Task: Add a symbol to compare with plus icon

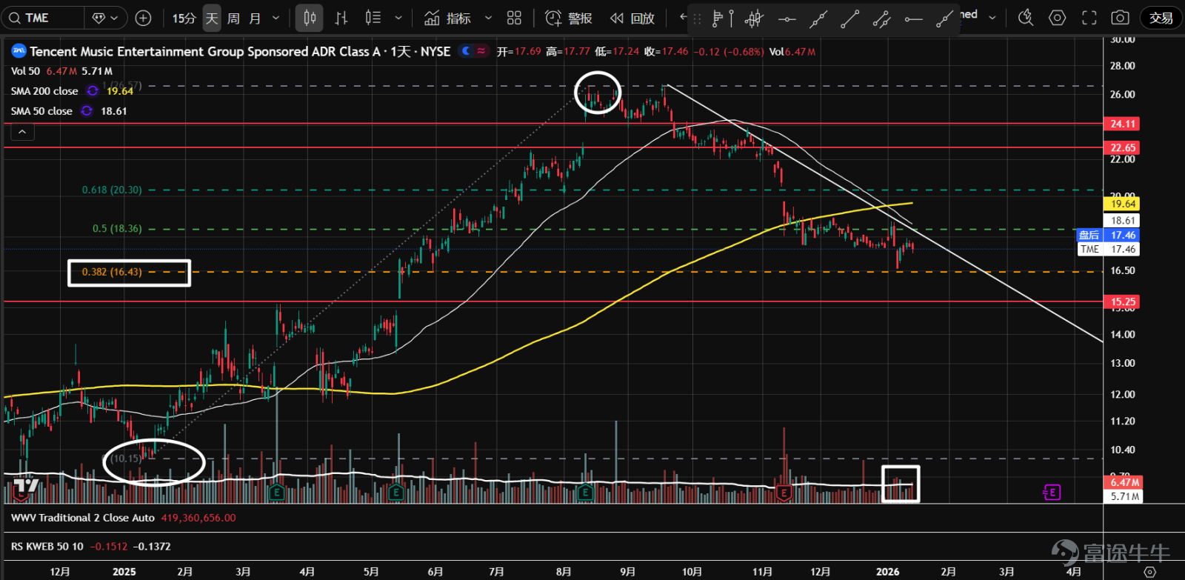Action: point(144,18)
